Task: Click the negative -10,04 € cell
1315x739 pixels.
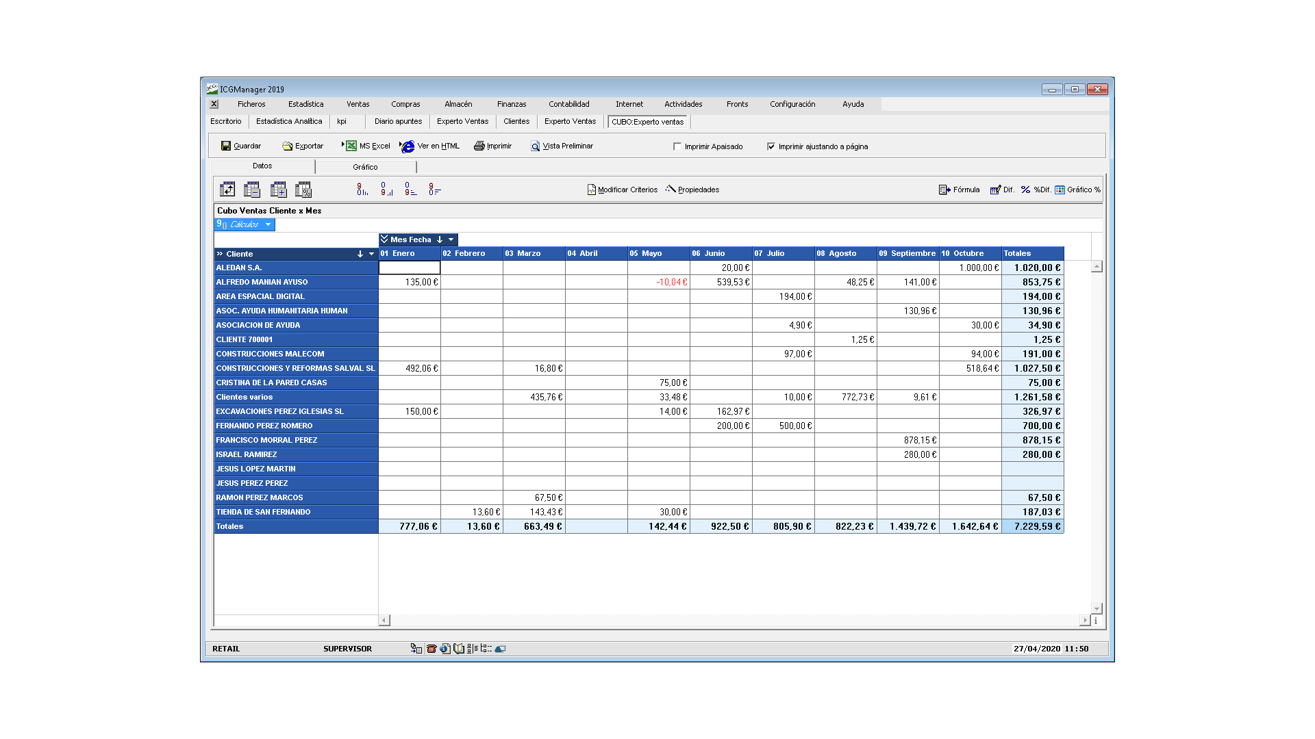Action: (658, 282)
